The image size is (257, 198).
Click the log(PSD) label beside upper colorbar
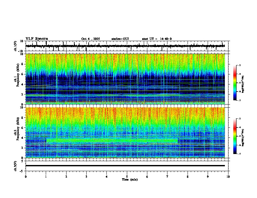pos(243,84)
